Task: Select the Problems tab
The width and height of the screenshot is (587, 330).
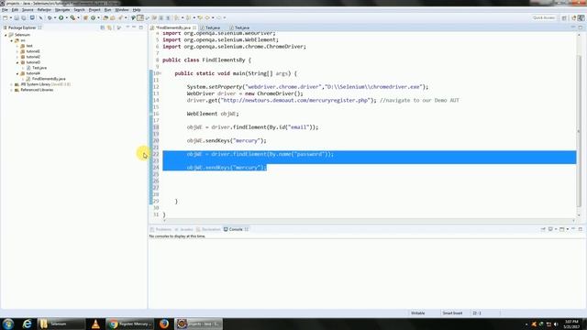Action: (161, 229)
